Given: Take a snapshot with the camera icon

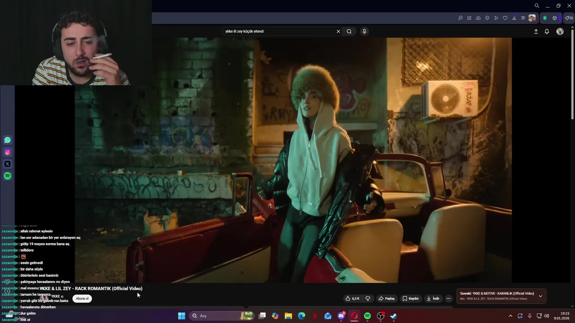Looking at the screenshot, I should pos(478,18).
